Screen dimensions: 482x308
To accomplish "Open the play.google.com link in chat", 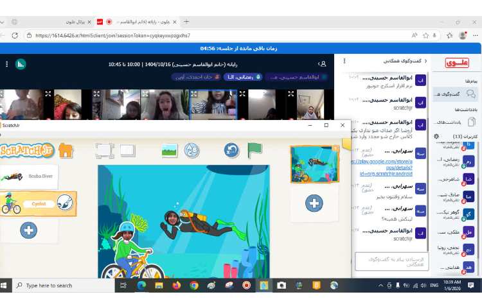I will click(382, 167).
